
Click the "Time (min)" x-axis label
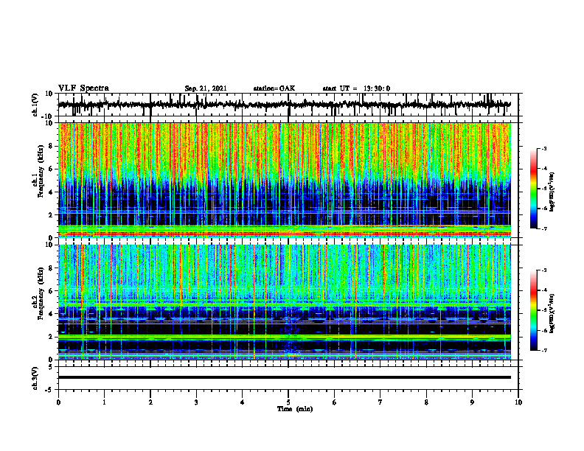point(295,409)
